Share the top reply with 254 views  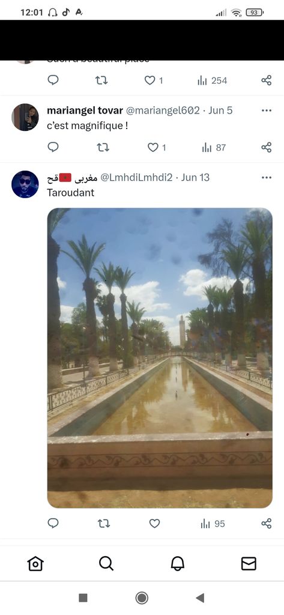click(267, 80)
